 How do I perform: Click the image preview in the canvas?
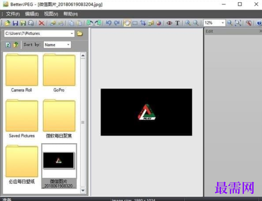point(146,112)
